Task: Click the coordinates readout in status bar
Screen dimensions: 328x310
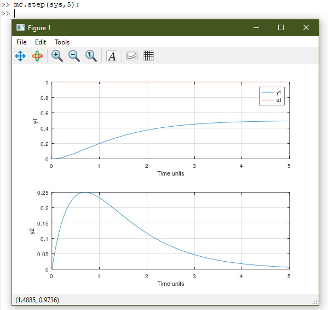Action: pyautogui.click(x=37, y=300)
